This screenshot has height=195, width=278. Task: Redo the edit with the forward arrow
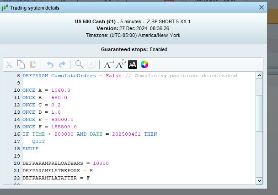click(x=62, y=64)
